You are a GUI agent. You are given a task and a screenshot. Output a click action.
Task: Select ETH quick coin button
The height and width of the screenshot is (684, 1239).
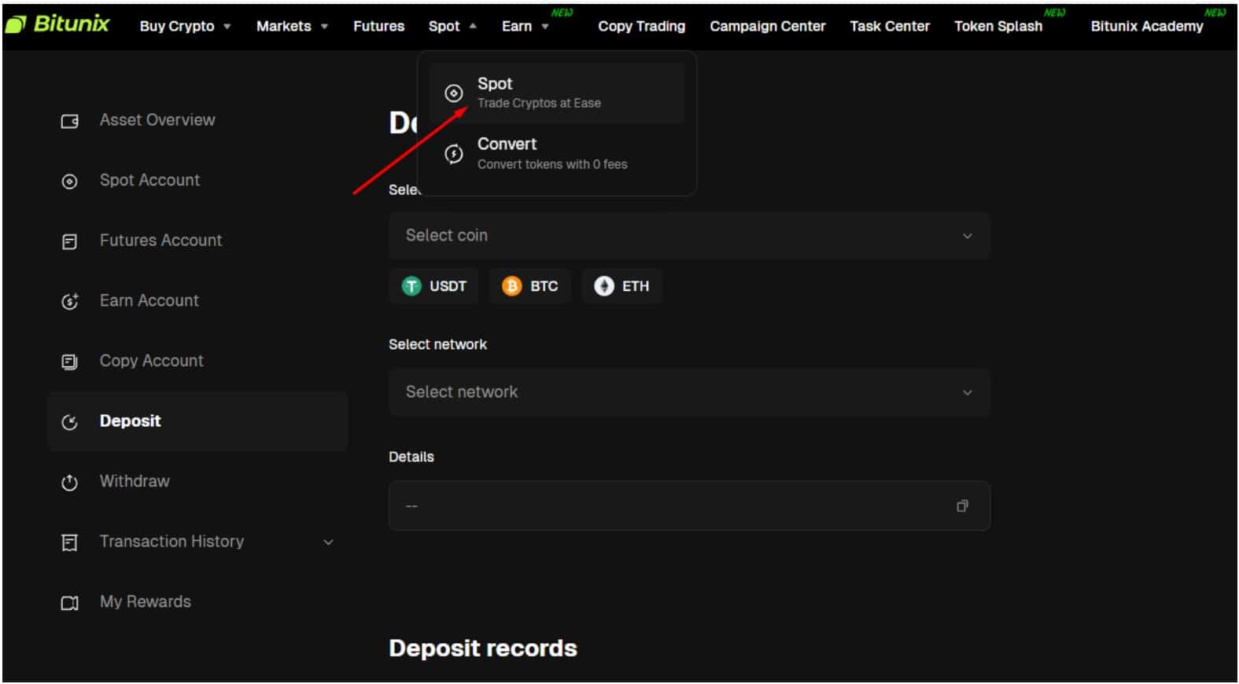(622, 286)
